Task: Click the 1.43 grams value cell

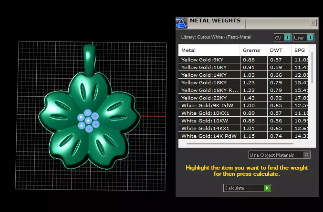Action: tap(253, 98)
